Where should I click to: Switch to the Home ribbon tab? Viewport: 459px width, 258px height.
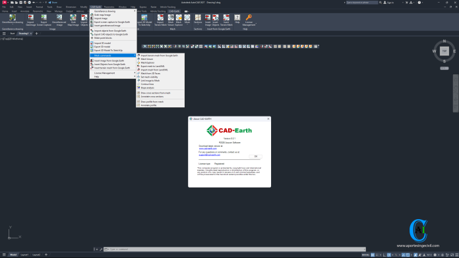coord(5,11)
